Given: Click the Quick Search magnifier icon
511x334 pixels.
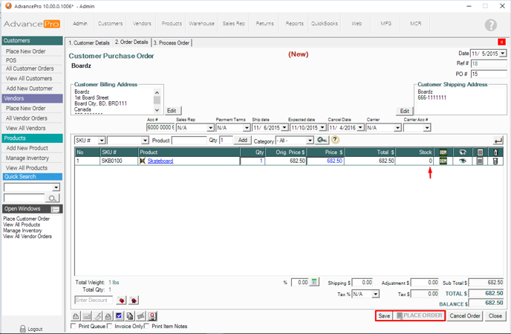Looking at the screenshot, I should 53,199.
